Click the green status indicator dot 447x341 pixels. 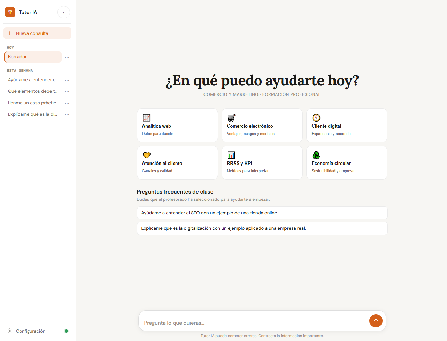pos(66,331)
